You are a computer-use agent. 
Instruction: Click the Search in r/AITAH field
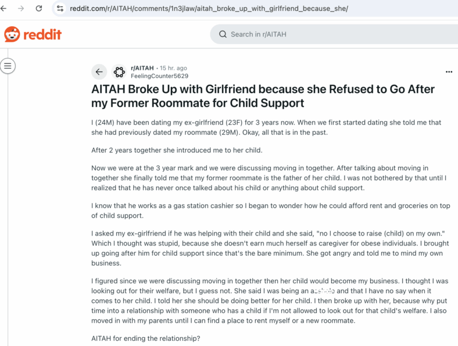click(x=334, y=34)
